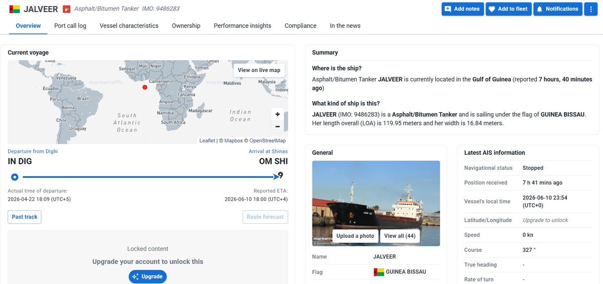Viewport: 603px width, 284px height.
Task: Click View on live map button
Action: click(259, 70)
